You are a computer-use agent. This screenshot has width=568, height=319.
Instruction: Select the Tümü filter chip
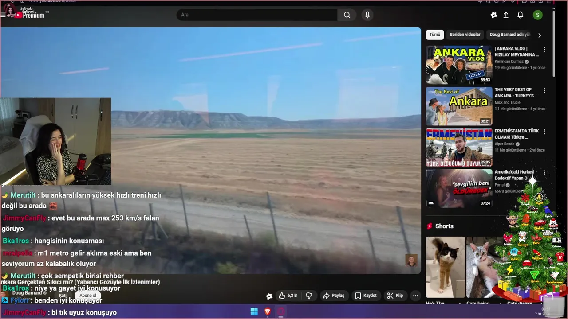click(435, 35)
